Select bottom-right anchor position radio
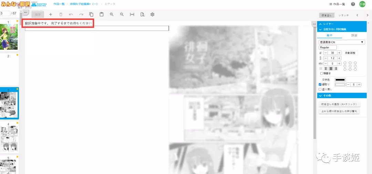This screenshot has width=372, height=174. pos(355,69)
